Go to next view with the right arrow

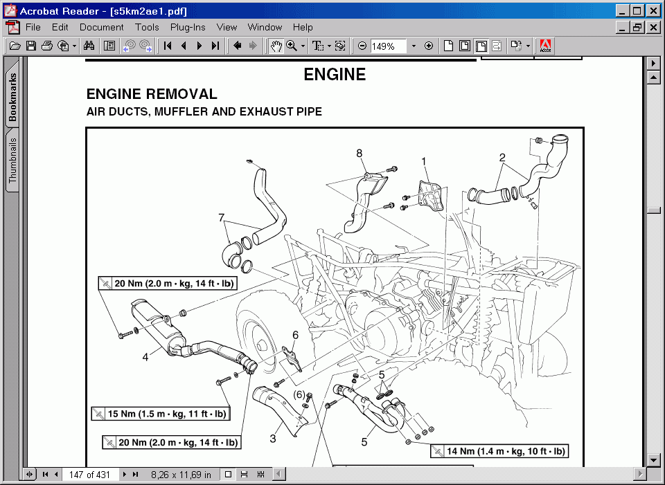[254, 46]
